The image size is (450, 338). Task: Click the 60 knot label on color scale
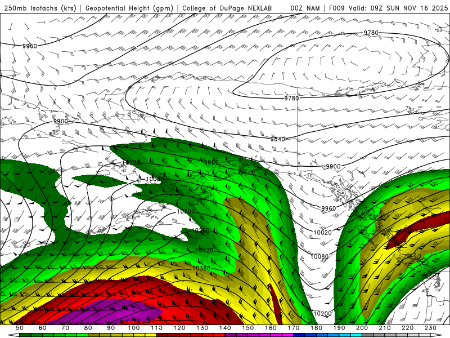click(42, 328)
